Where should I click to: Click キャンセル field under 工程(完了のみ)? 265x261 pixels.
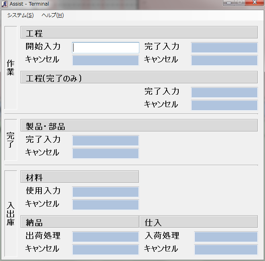pos(224,105)
